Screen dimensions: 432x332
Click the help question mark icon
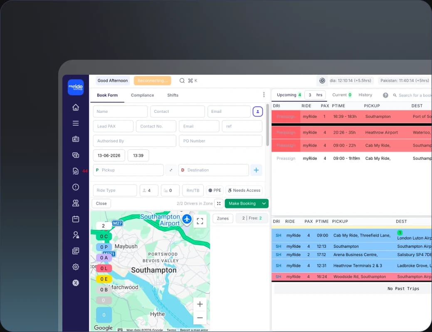pos(385,95)
